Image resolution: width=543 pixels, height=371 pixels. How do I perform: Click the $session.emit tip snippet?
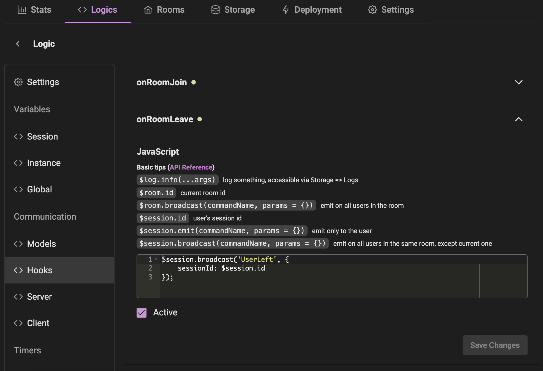[222, 231]
